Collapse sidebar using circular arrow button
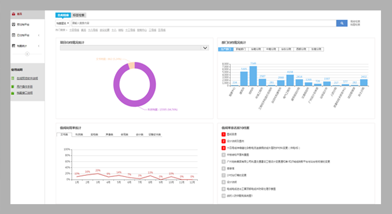 click(x=27, y=54)
